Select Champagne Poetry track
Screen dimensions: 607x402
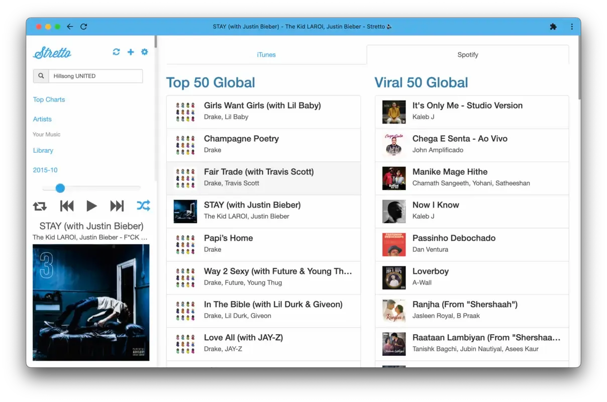[263, 145]
